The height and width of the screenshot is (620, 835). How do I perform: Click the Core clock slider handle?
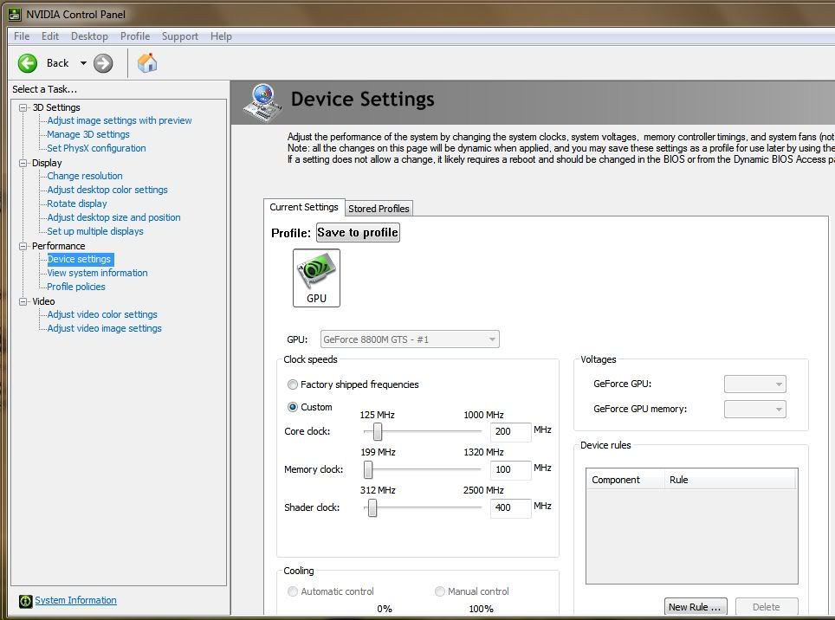point(378,431)
